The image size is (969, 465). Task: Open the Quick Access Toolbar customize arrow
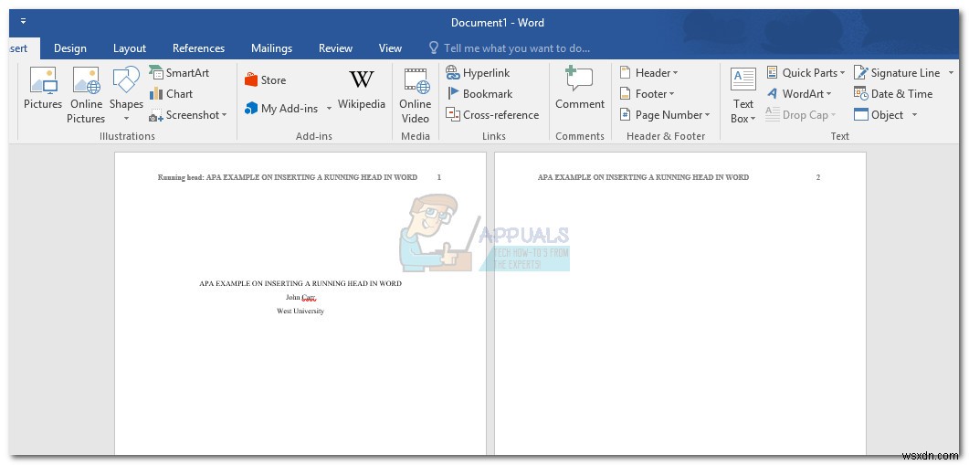24,21
